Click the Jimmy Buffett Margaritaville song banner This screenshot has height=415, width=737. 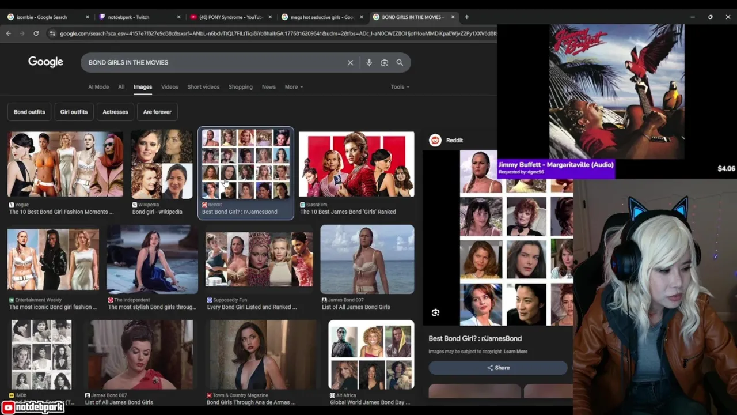[556, 168]
